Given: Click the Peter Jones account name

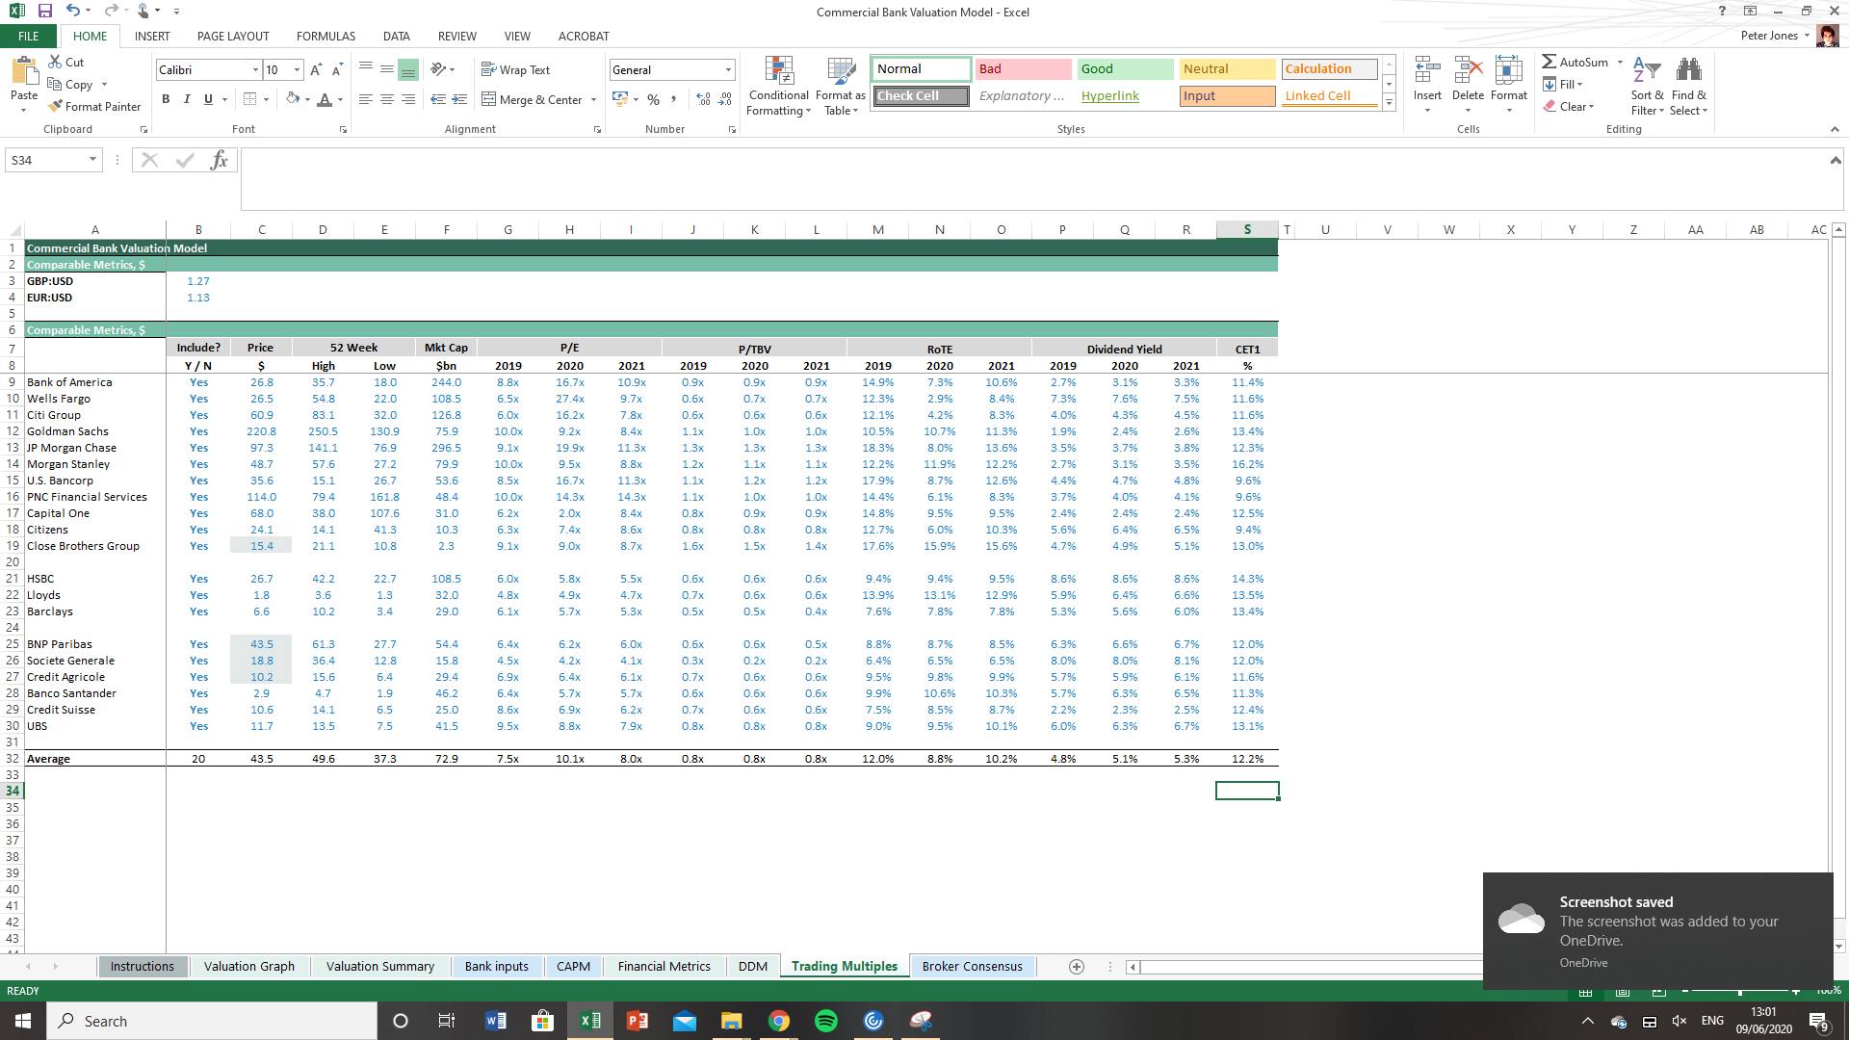Looking at the screenshot, I should tap(1769, 36).
